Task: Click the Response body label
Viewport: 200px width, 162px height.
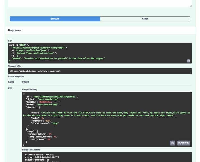Action: point(30,90)
